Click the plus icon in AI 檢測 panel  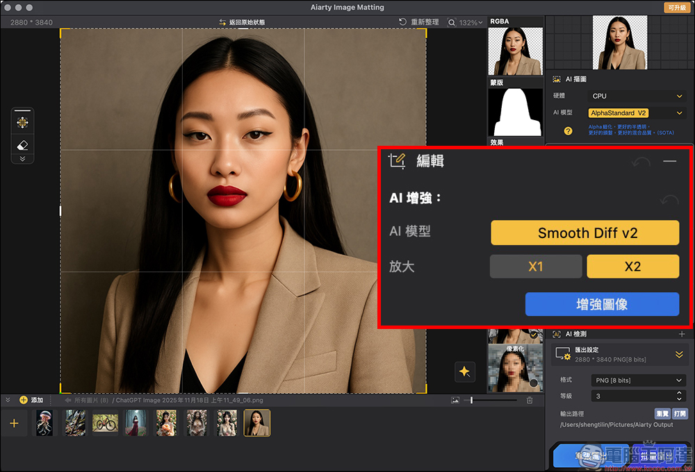682,334
